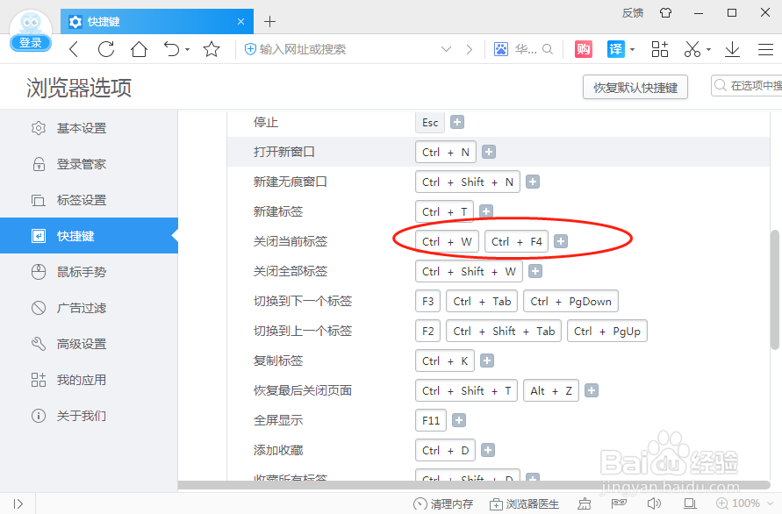Screen dimensions: 782x514
Task: Open 鼠标手势 in sidebar
Action: (x=89, y=272)
